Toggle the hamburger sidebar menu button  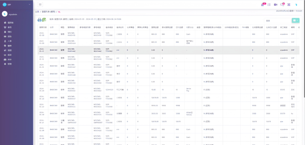pyautogui.click(x=40, y=4)
